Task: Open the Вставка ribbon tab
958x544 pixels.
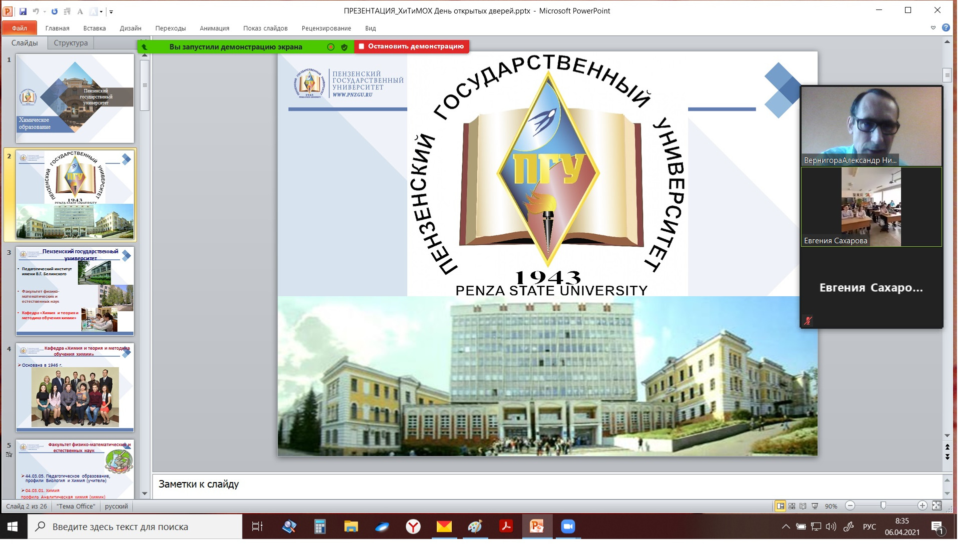Action: pyautogui.click(x=94, y=28)
